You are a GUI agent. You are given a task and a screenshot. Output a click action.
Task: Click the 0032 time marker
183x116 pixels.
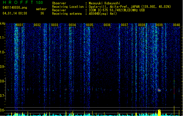37,25
